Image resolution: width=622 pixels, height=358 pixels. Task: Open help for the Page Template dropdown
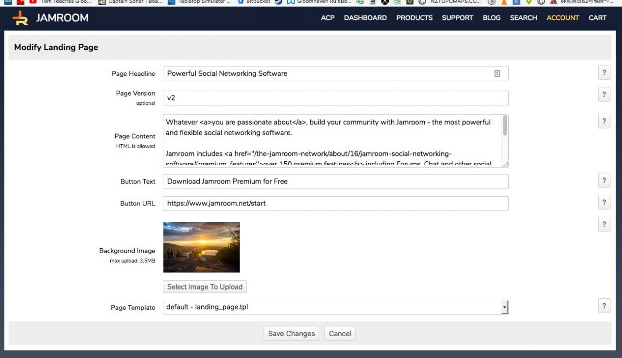tap(604, 306)
